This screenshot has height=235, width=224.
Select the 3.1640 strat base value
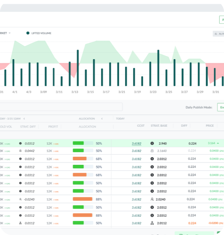[162, 151]
